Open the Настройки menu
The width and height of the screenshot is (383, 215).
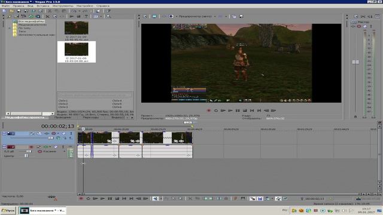[x=84, y=6]
